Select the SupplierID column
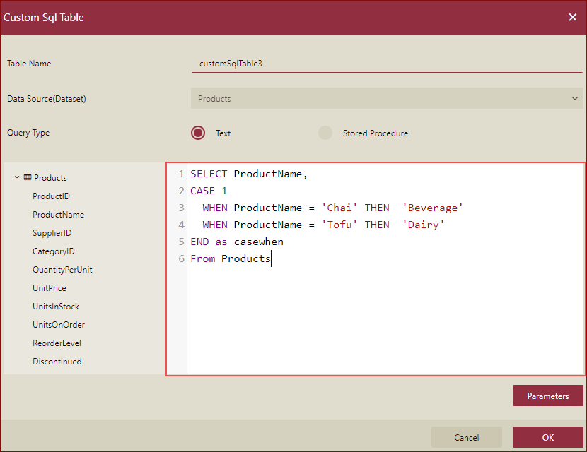Viewport: 587px width, 452px height. coord(54,232)
